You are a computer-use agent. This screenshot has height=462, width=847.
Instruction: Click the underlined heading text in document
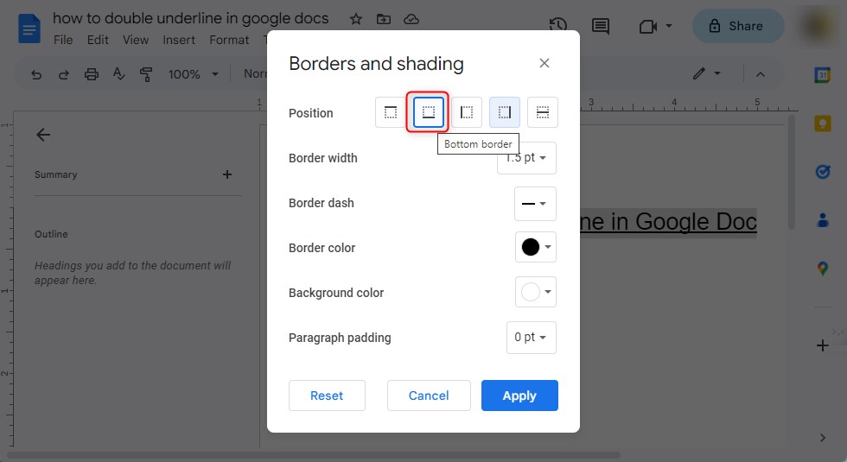pyautogui.click(x=668, y=221)
